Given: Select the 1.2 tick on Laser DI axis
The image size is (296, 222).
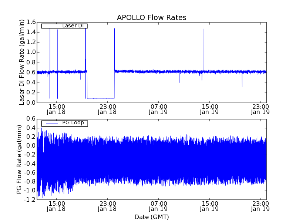Looking at the screenshot, I should 31,42.
